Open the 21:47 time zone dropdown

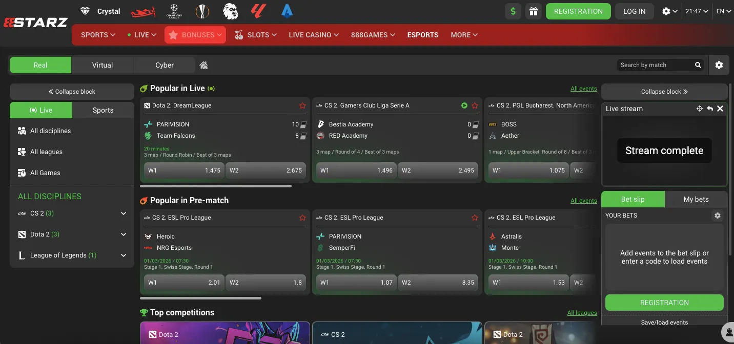click(697, 11)
